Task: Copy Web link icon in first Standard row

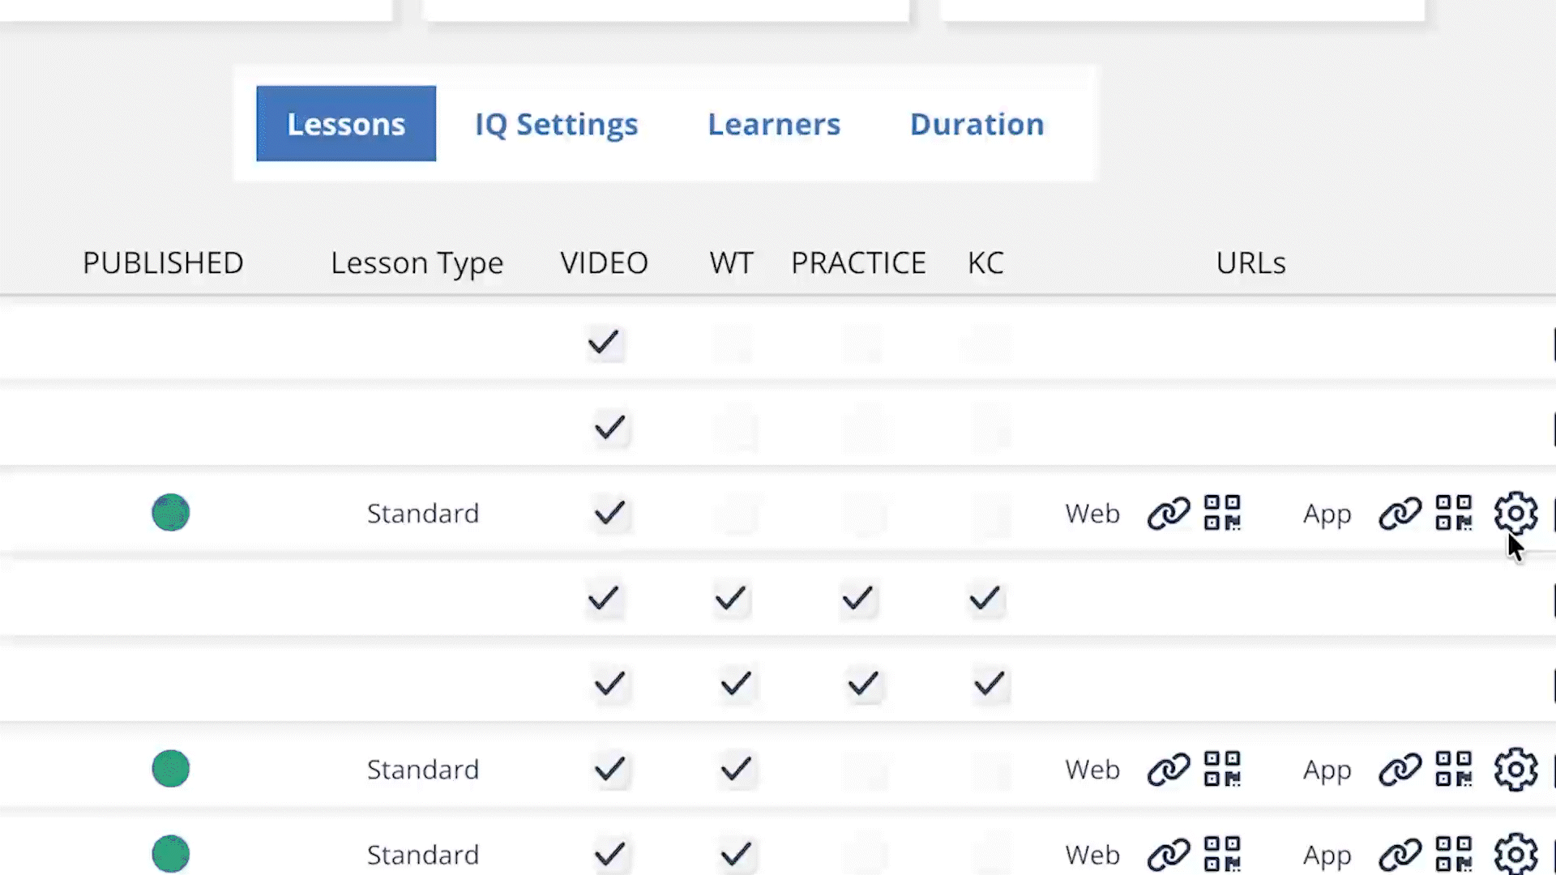Action: (x=1168, y=513)
